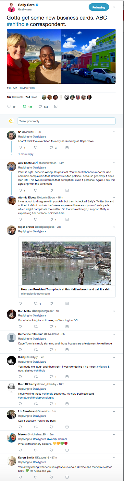Open the dropdown chevron beside Following button
Screen dimensions: 124x481
[x=114, y=7]
